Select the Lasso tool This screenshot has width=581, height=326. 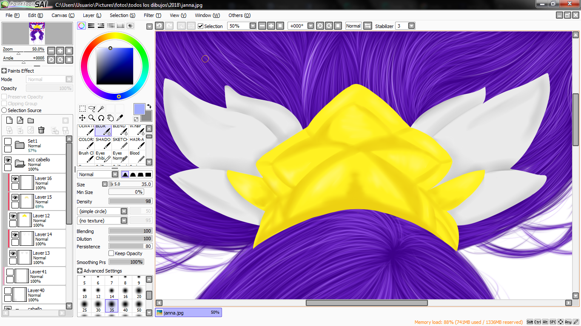pos(92,109)
